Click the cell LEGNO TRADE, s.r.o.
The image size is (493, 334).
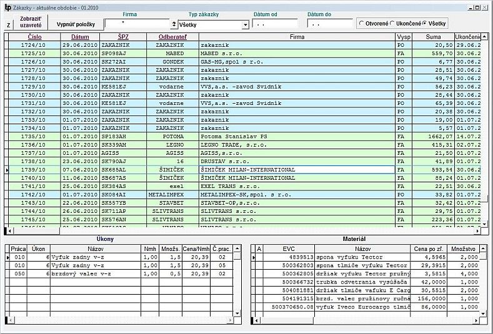[x=297, y=145]
